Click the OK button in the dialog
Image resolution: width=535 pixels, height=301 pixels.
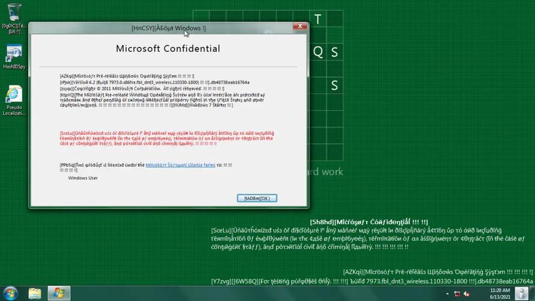tap(257, 198)
